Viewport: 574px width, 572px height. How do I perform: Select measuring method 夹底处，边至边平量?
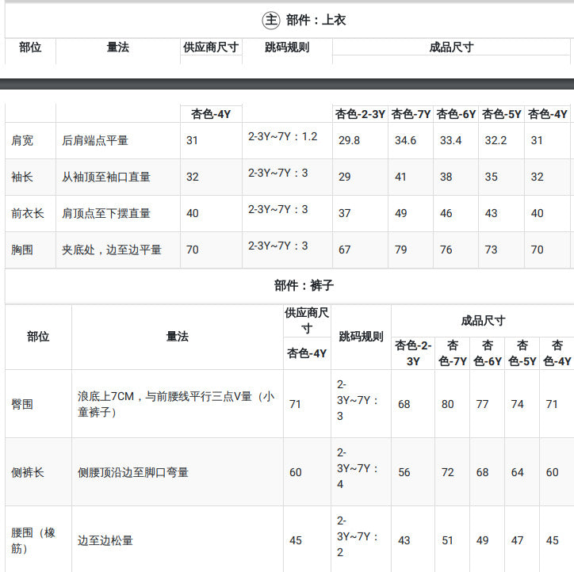[x=112, y=250]
